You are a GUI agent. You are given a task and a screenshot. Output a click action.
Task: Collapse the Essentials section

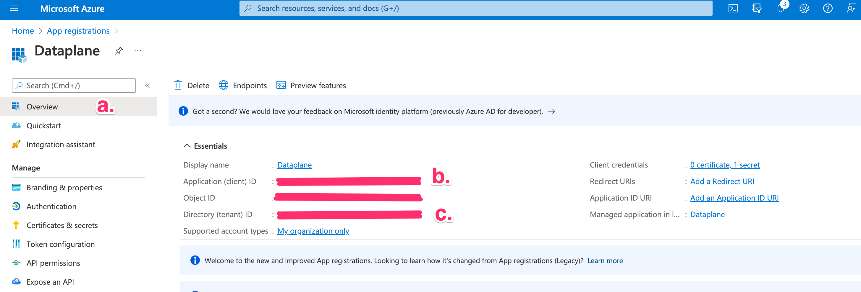click(187, 146)
